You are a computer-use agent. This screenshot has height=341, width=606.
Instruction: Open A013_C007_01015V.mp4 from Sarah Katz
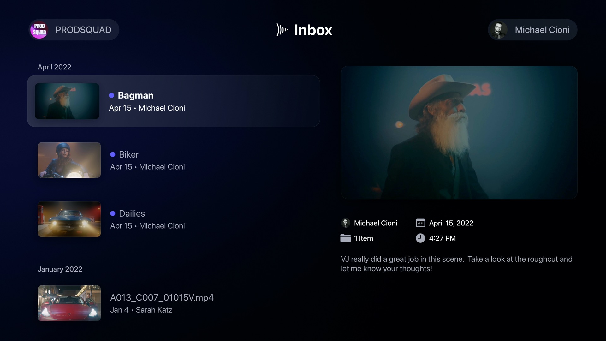[x=162, y=303]
